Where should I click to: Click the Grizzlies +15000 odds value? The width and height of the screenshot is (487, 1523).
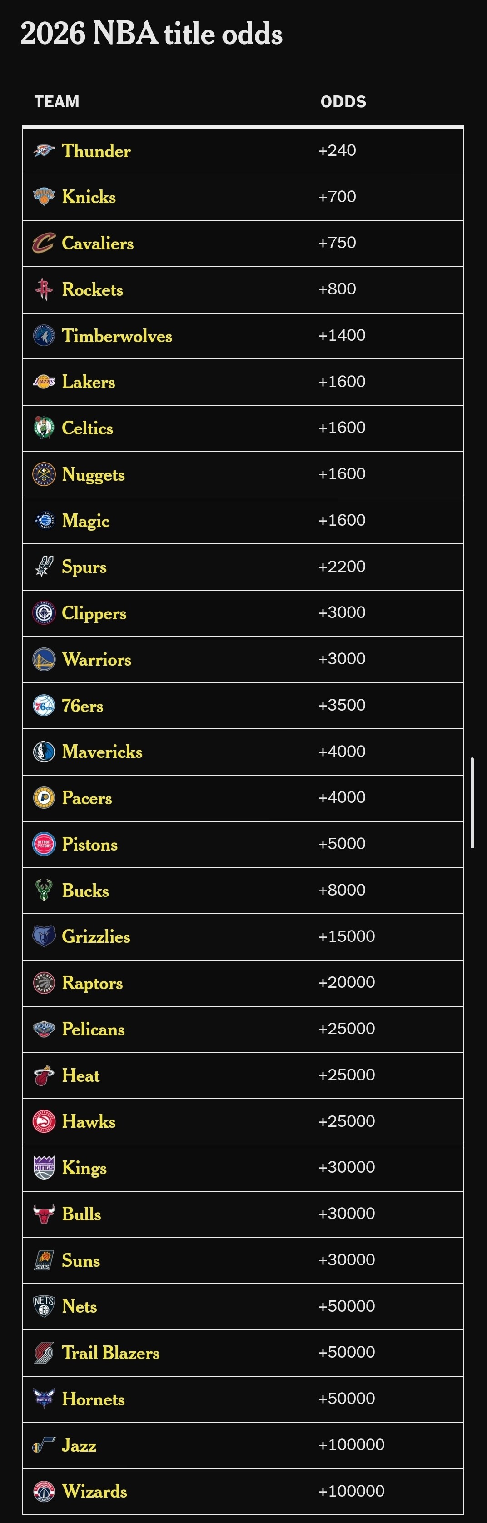(346, 936)
